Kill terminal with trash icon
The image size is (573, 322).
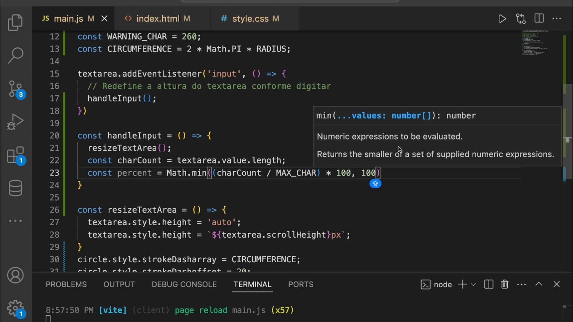(505, 284)
